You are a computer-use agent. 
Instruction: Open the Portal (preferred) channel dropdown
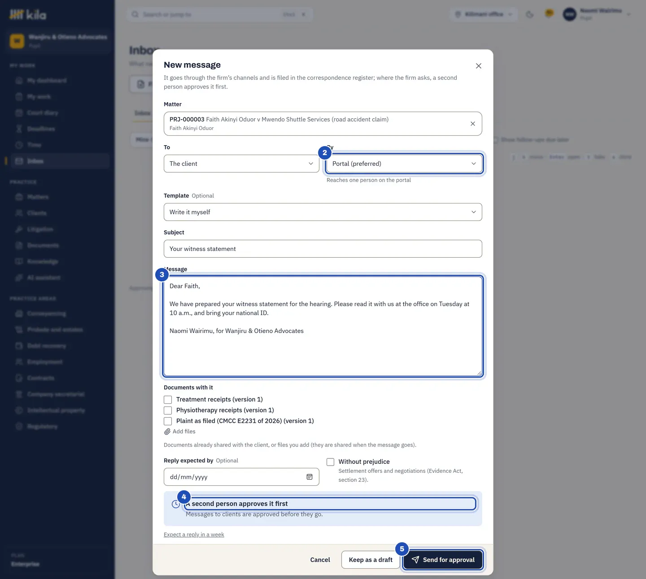404,164
